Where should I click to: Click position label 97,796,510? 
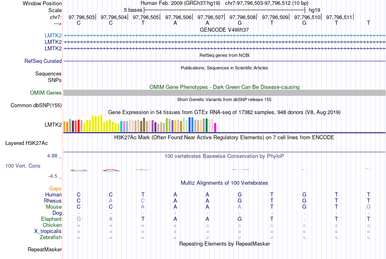(x=307, y=17)
